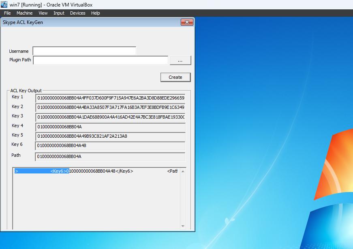Viewport: 353px width, 249px height.
Task: Close the Skype ACL KeyGen window
Action: pyautogui.click(x=187, y=22)
